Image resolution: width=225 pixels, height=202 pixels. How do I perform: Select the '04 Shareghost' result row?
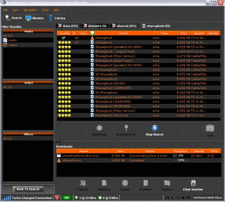(138, 92)
